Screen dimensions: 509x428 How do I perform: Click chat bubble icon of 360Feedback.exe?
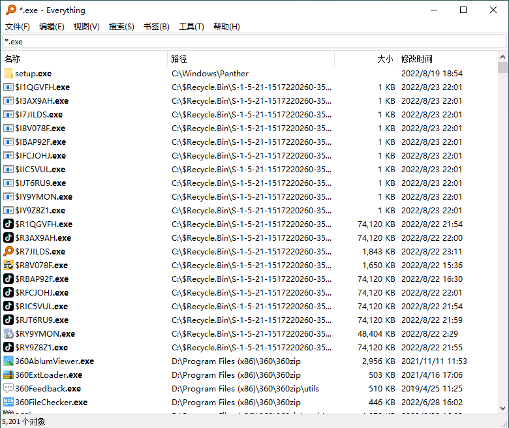tap(8, 388)
